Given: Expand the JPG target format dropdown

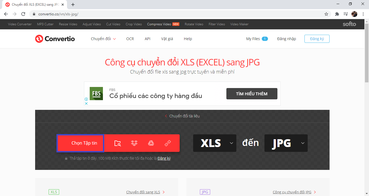Looking at the screenshot, I should click(286, 143).
